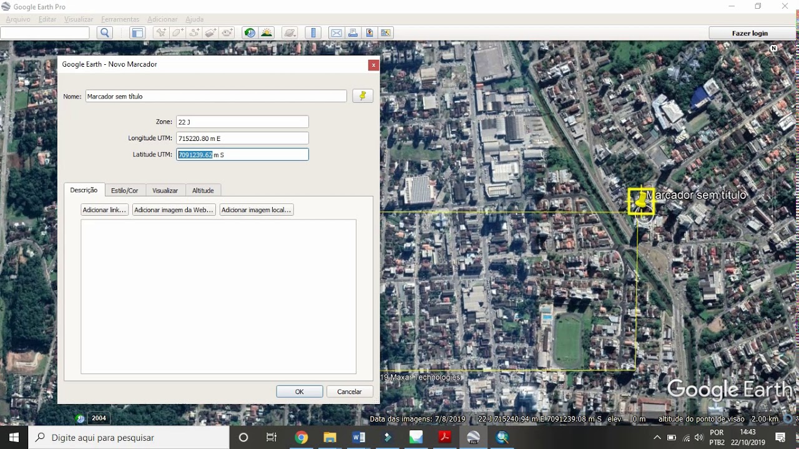Click the print toolbar icon
Screen dimensions: 799x449
point(353,33)
